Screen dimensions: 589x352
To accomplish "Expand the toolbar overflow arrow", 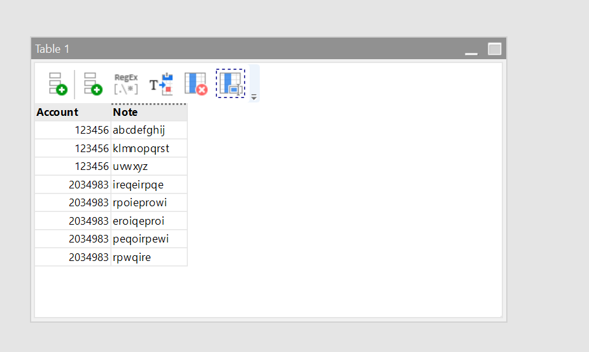I will point(254,97).
